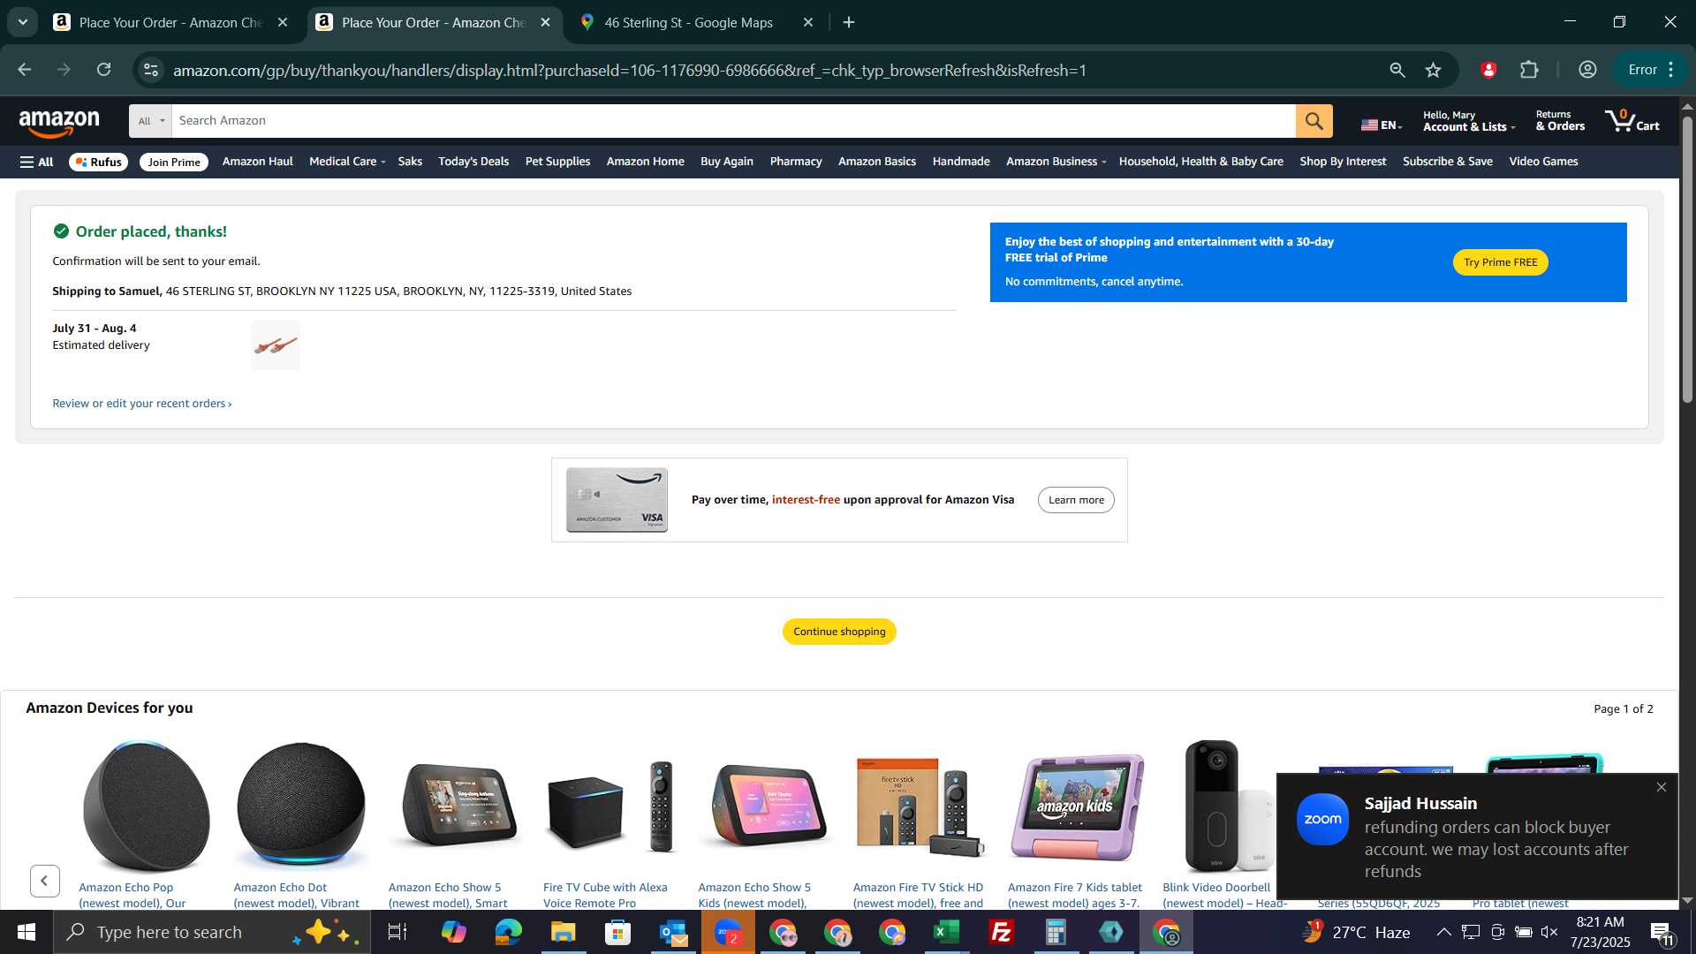Viewport: 1696px width, 954px height.
Task: Open the Rufus assistant button
Action: coord(98,162)
